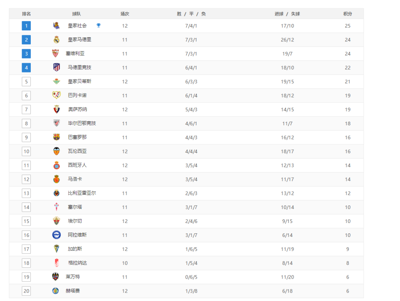
Task: Click the Atlético Madrid crest icon
Action: (x=56, y=67)
